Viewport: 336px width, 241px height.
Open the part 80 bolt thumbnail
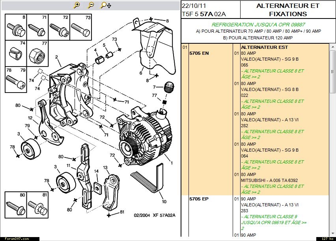tap(16, 204)
